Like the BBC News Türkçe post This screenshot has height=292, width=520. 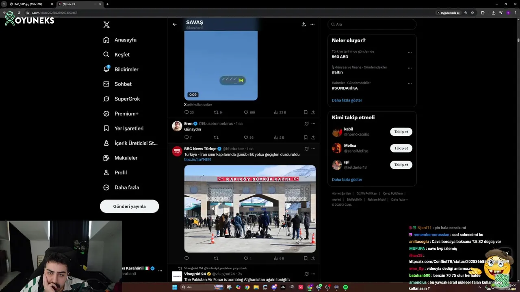click(248, 258)
